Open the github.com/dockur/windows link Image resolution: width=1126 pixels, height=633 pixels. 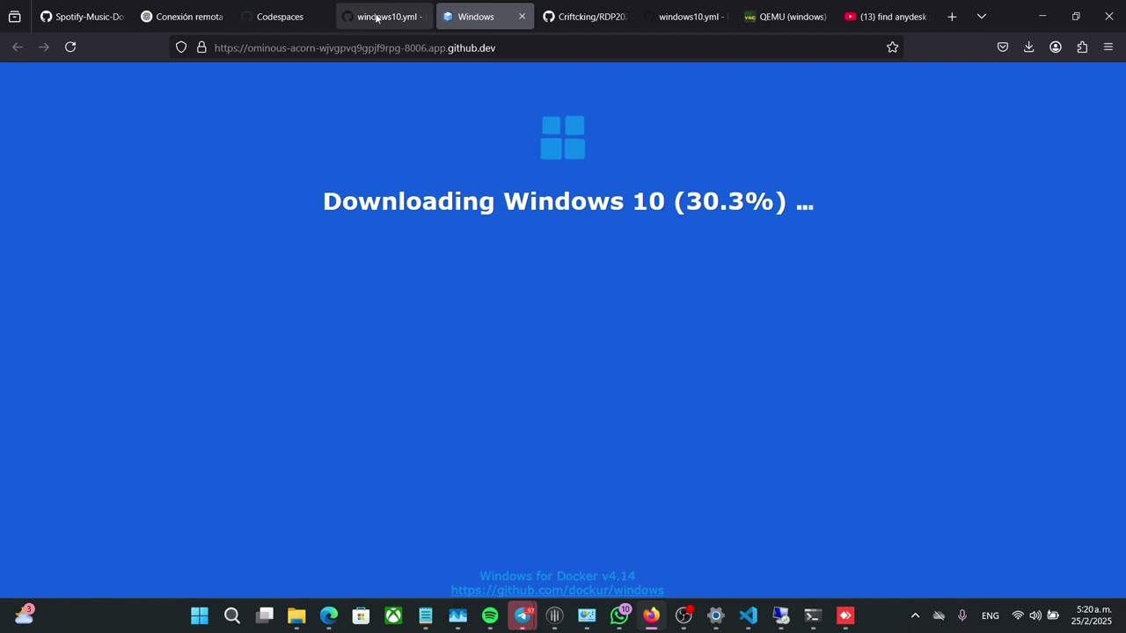[x=558, y=591]
